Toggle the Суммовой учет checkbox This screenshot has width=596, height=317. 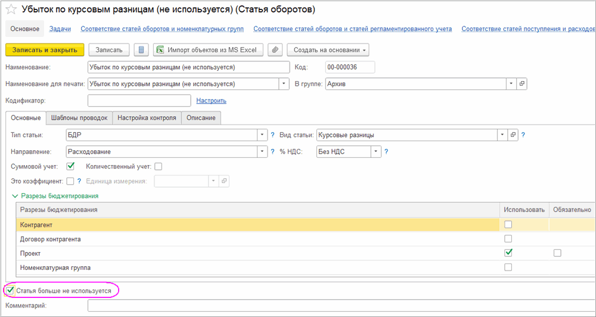pyautogui.click(x=70, y=166)
